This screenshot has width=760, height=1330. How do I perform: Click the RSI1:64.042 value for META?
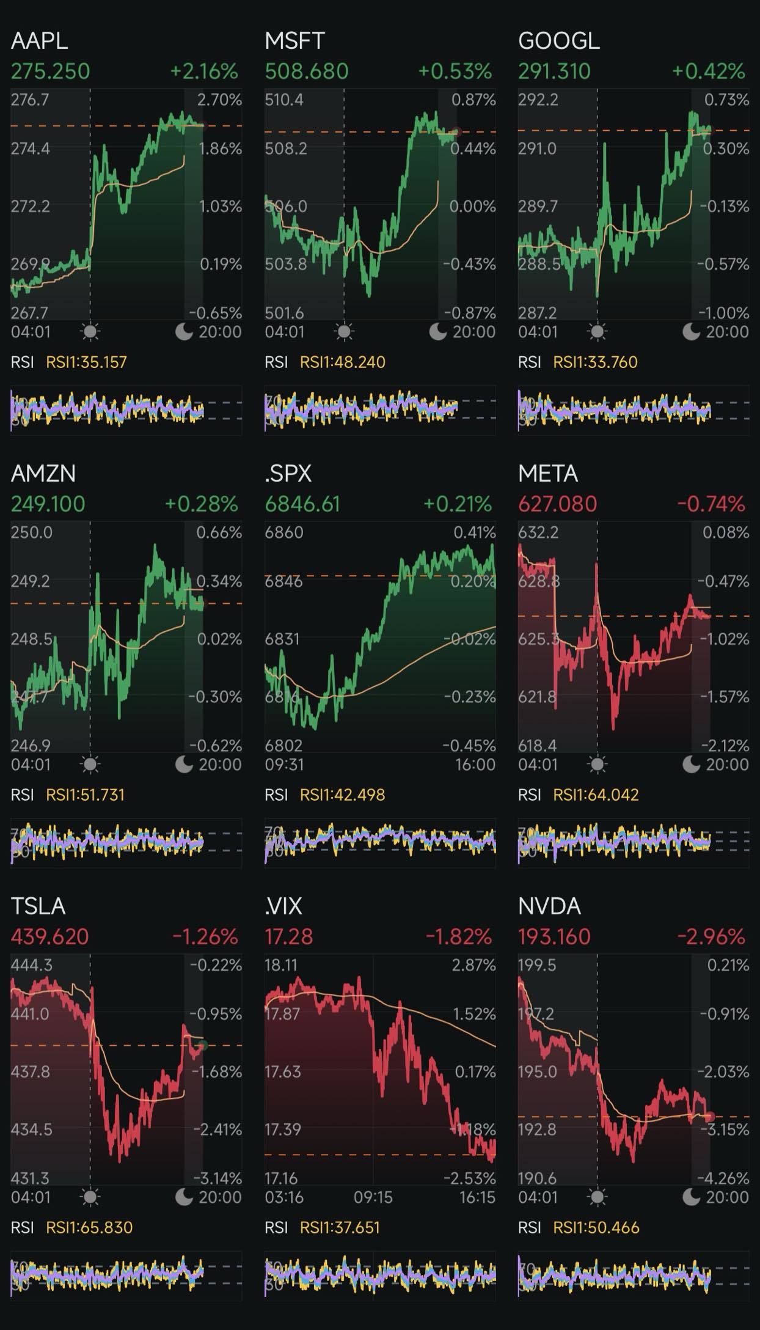(596, 795)
